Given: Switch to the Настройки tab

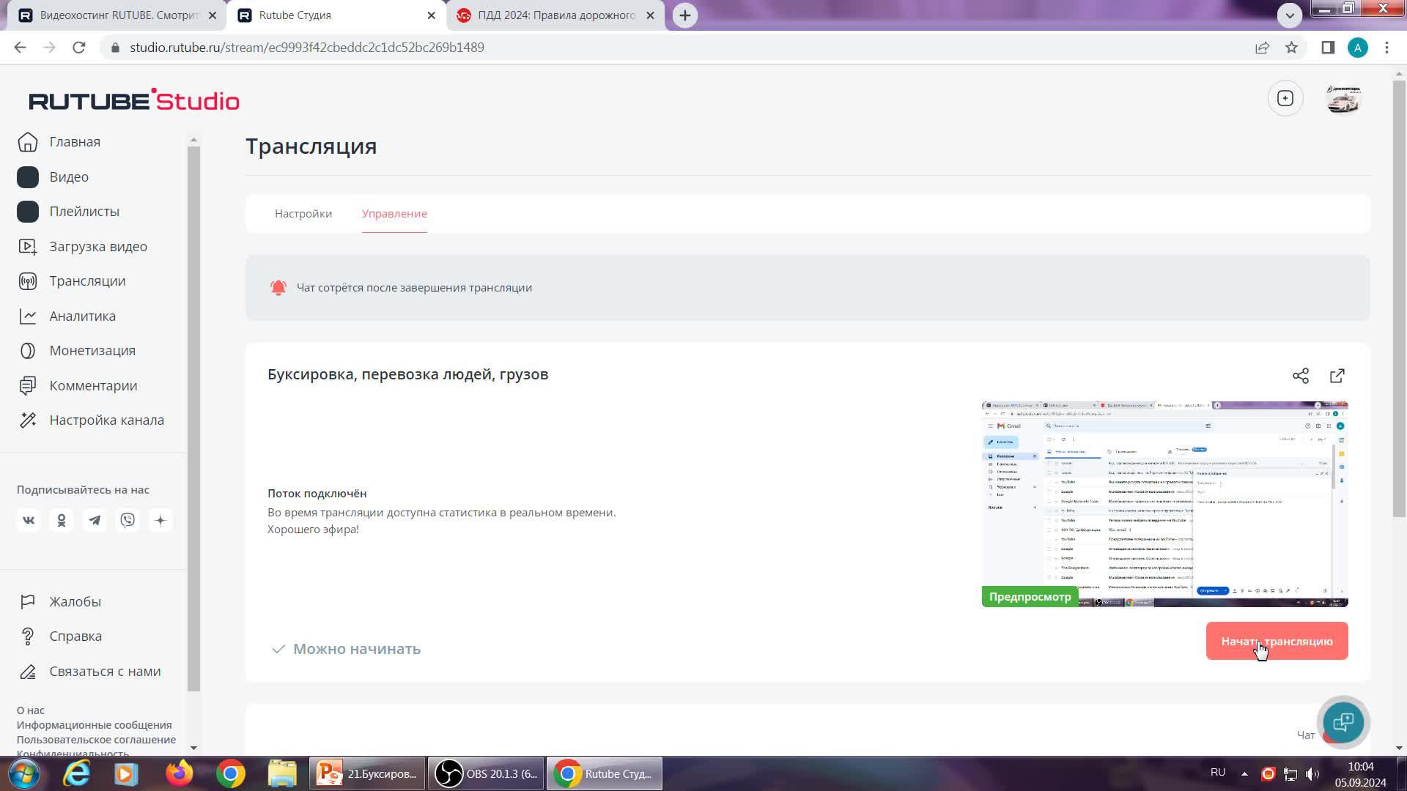Looking at the screenshot, I should pos(303,214).
